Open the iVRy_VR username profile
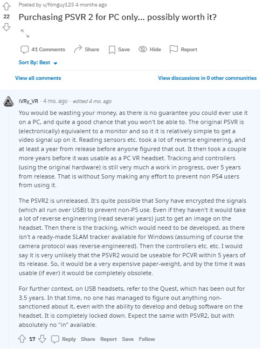The image size is (263, 349). 29,101
